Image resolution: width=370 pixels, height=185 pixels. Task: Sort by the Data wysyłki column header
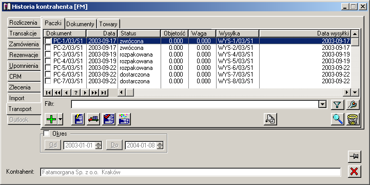(x=305, y=33)
